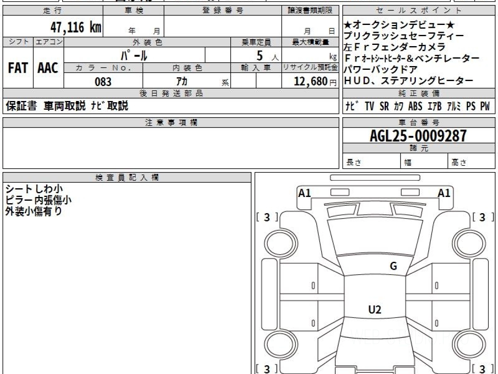Select the seating capacity value 5 人
498x374 pixels.
pos(267,55)
